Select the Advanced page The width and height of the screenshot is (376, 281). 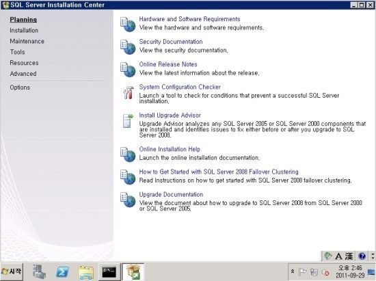coord(23,74)
